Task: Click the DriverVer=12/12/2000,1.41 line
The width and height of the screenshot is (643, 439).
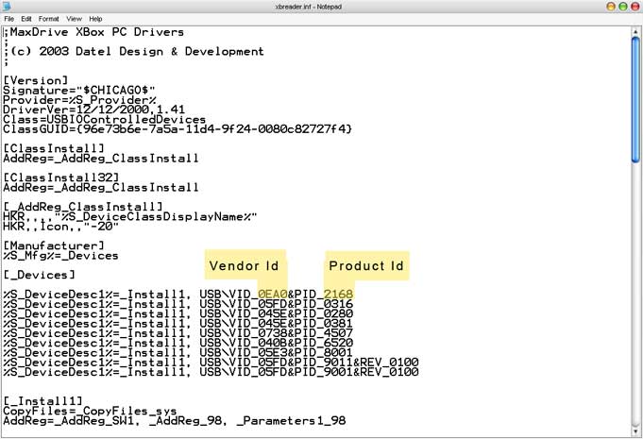Action: click(93, 110)
